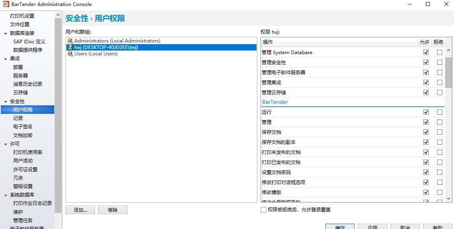The height and width of the screenshot is (229, 454).
Task: Enable 权限被拒绝后，允许登录覆盖 checkbox
Action: pos(263,210)
